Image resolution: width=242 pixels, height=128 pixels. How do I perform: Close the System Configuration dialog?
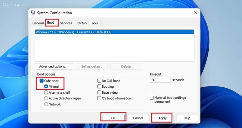click(x=195, y=13)
